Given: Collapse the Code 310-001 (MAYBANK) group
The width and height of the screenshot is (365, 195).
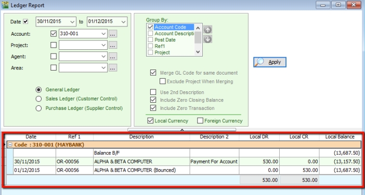Looking at the screenshot, I should pyautogui.click(x=10, y=145).
